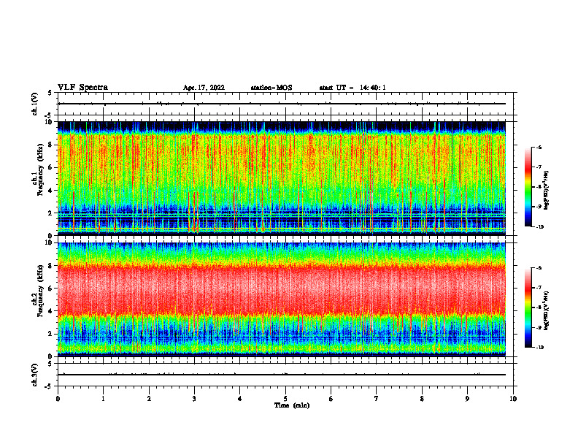Click the "station=MOS" header text
This screenshot has width=578, height=447.
tap(271, 88)
